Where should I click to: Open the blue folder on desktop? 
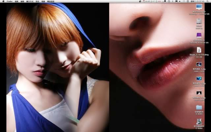point(199,107)
